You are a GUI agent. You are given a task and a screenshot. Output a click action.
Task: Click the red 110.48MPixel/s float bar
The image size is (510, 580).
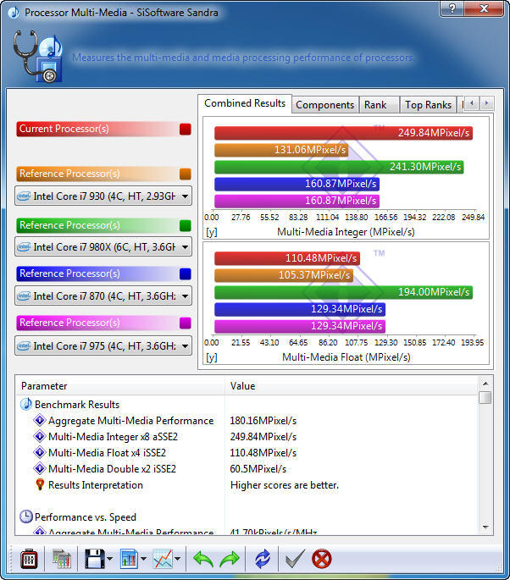click(x=287, y=258)
